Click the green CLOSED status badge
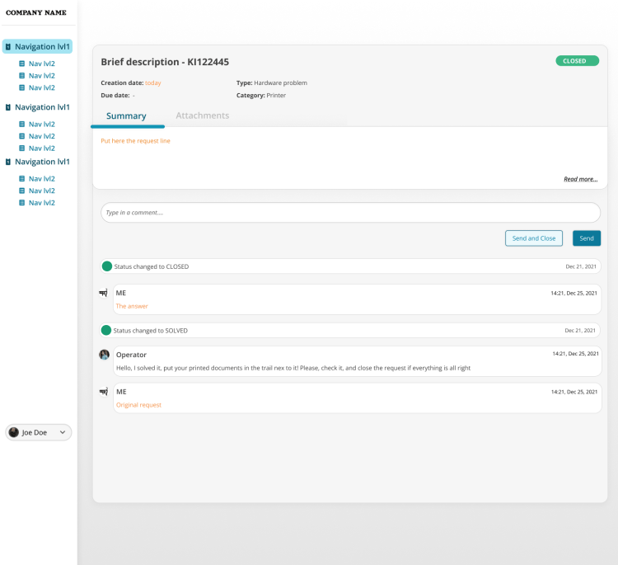Image resolution: width=618 pixels, height=565 pixels. coord(577,61)
